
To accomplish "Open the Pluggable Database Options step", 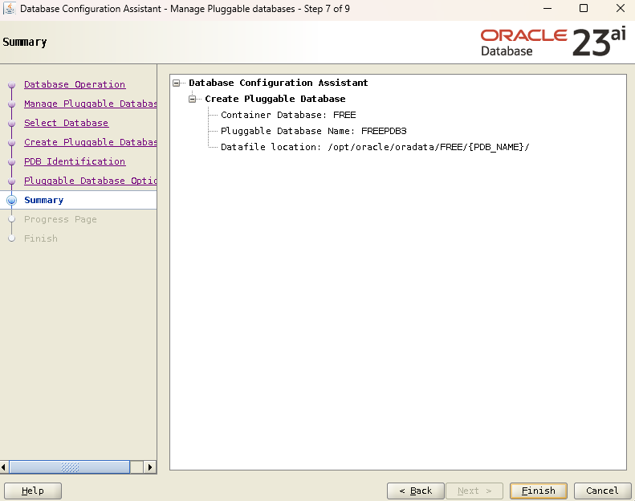I will pyautogui.click(x=90, y=181).
